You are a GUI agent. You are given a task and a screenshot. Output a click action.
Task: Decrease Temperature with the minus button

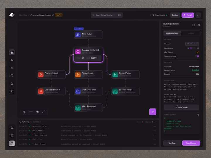point(188,48)
